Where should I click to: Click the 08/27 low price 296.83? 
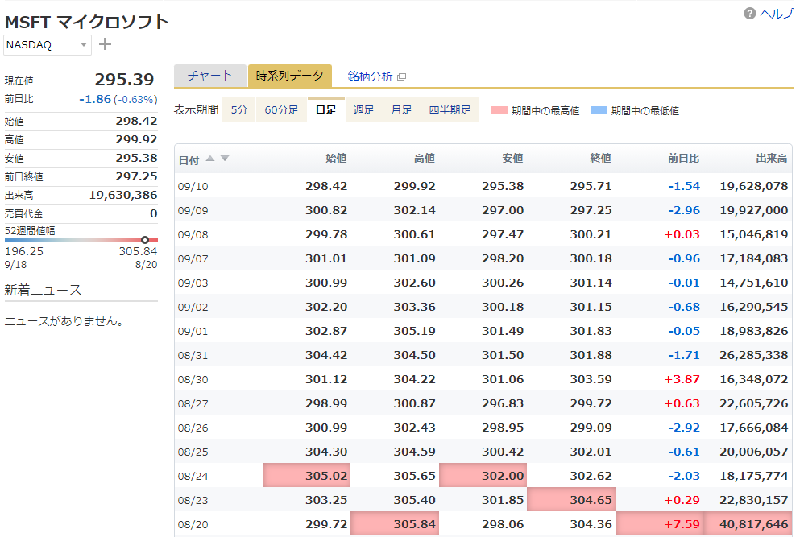[x=503, y=404]
